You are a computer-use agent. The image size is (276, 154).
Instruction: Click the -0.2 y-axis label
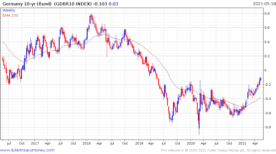(268, 84)
